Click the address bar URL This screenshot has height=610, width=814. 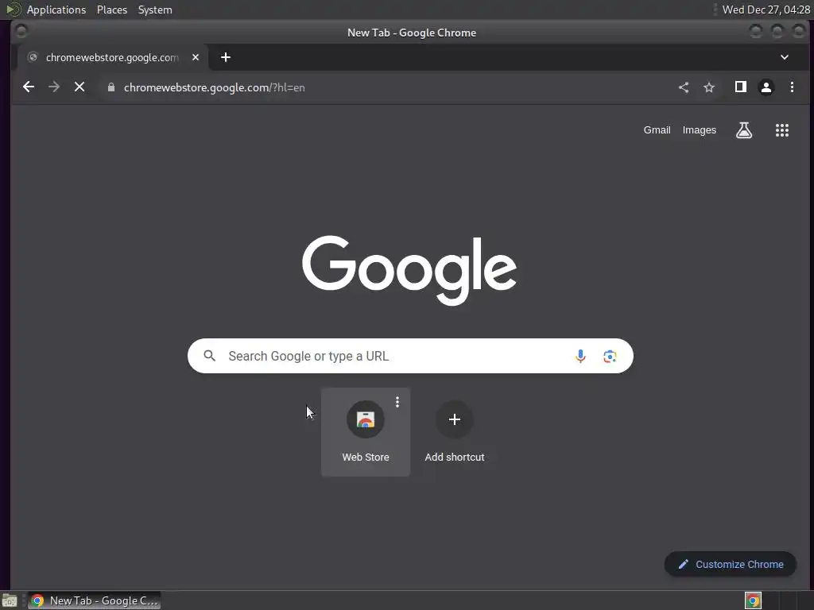click(214, 87)
